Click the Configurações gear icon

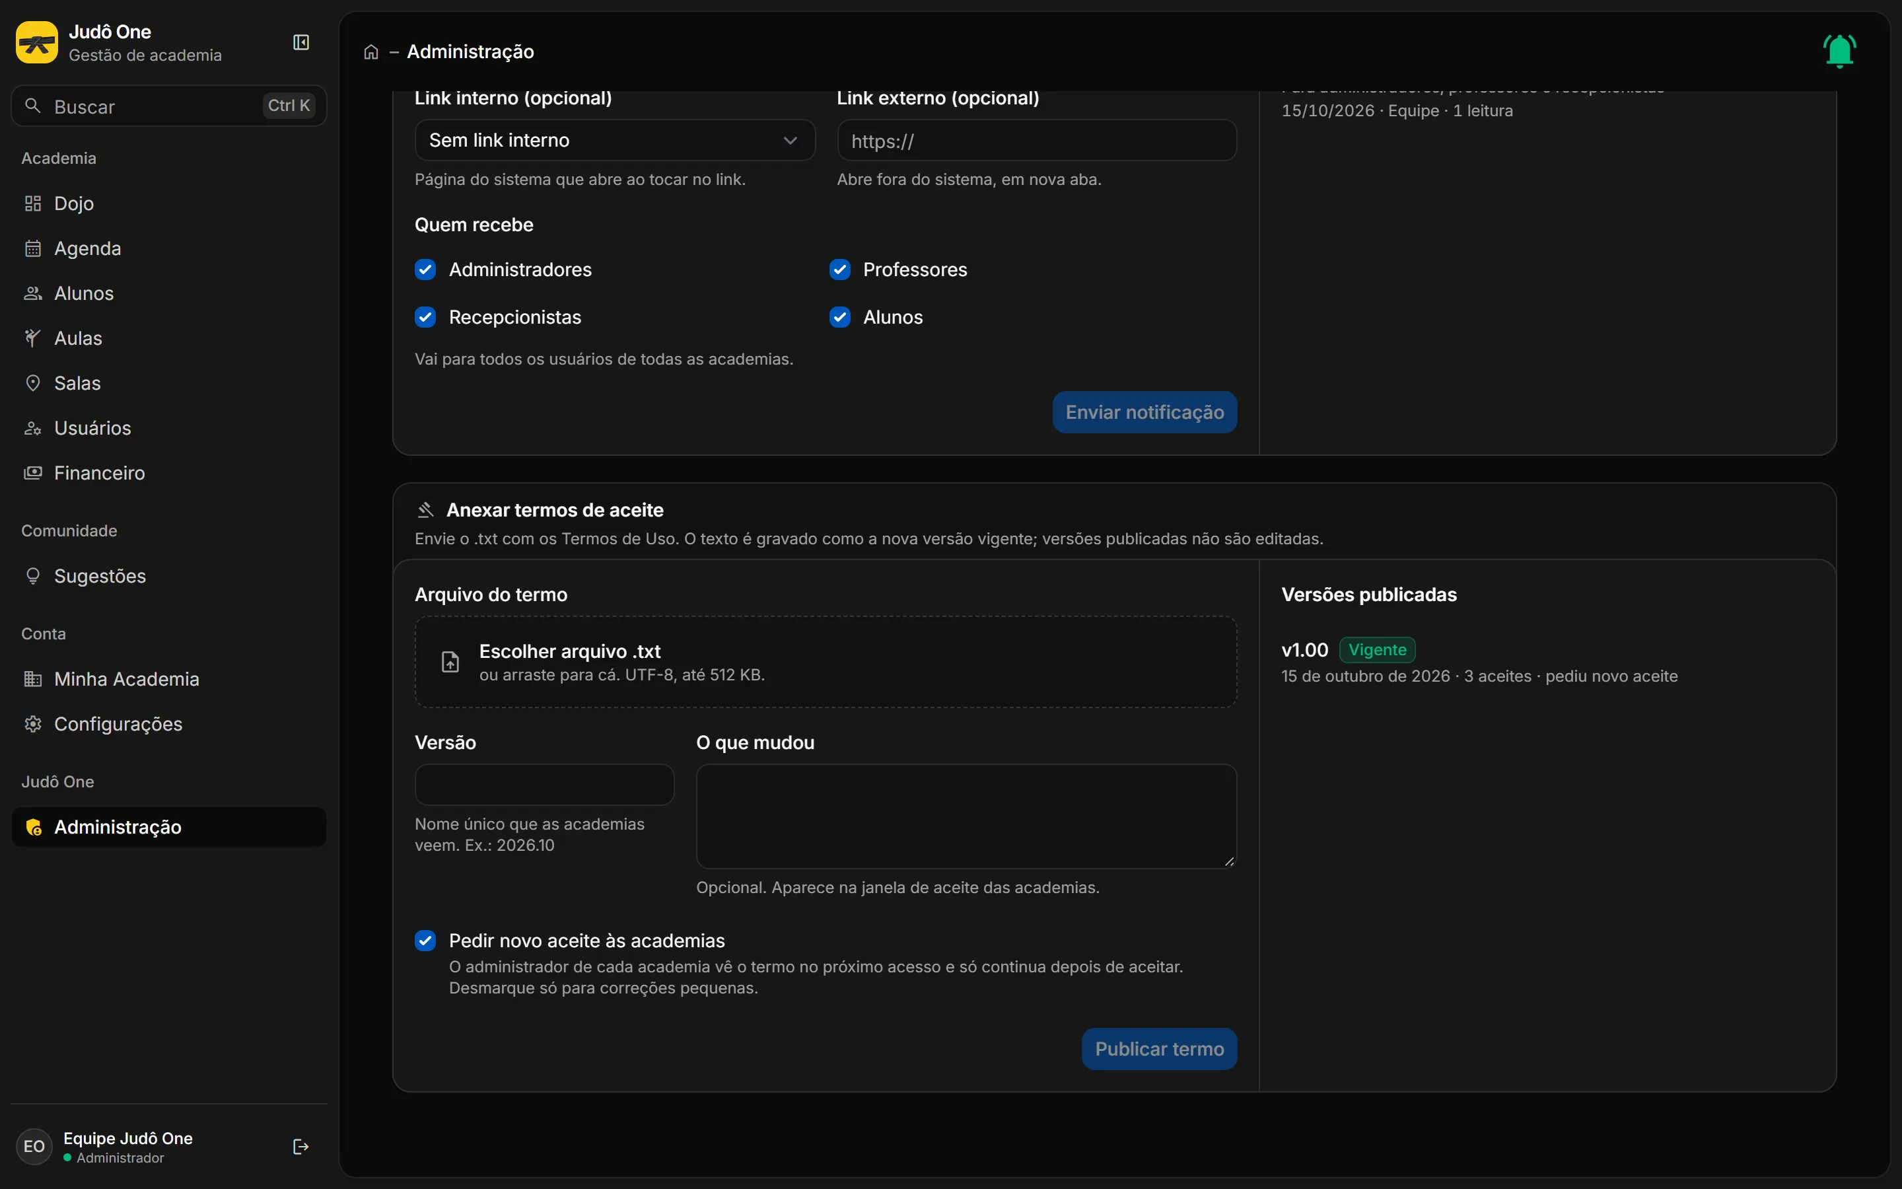click(33, 723)
